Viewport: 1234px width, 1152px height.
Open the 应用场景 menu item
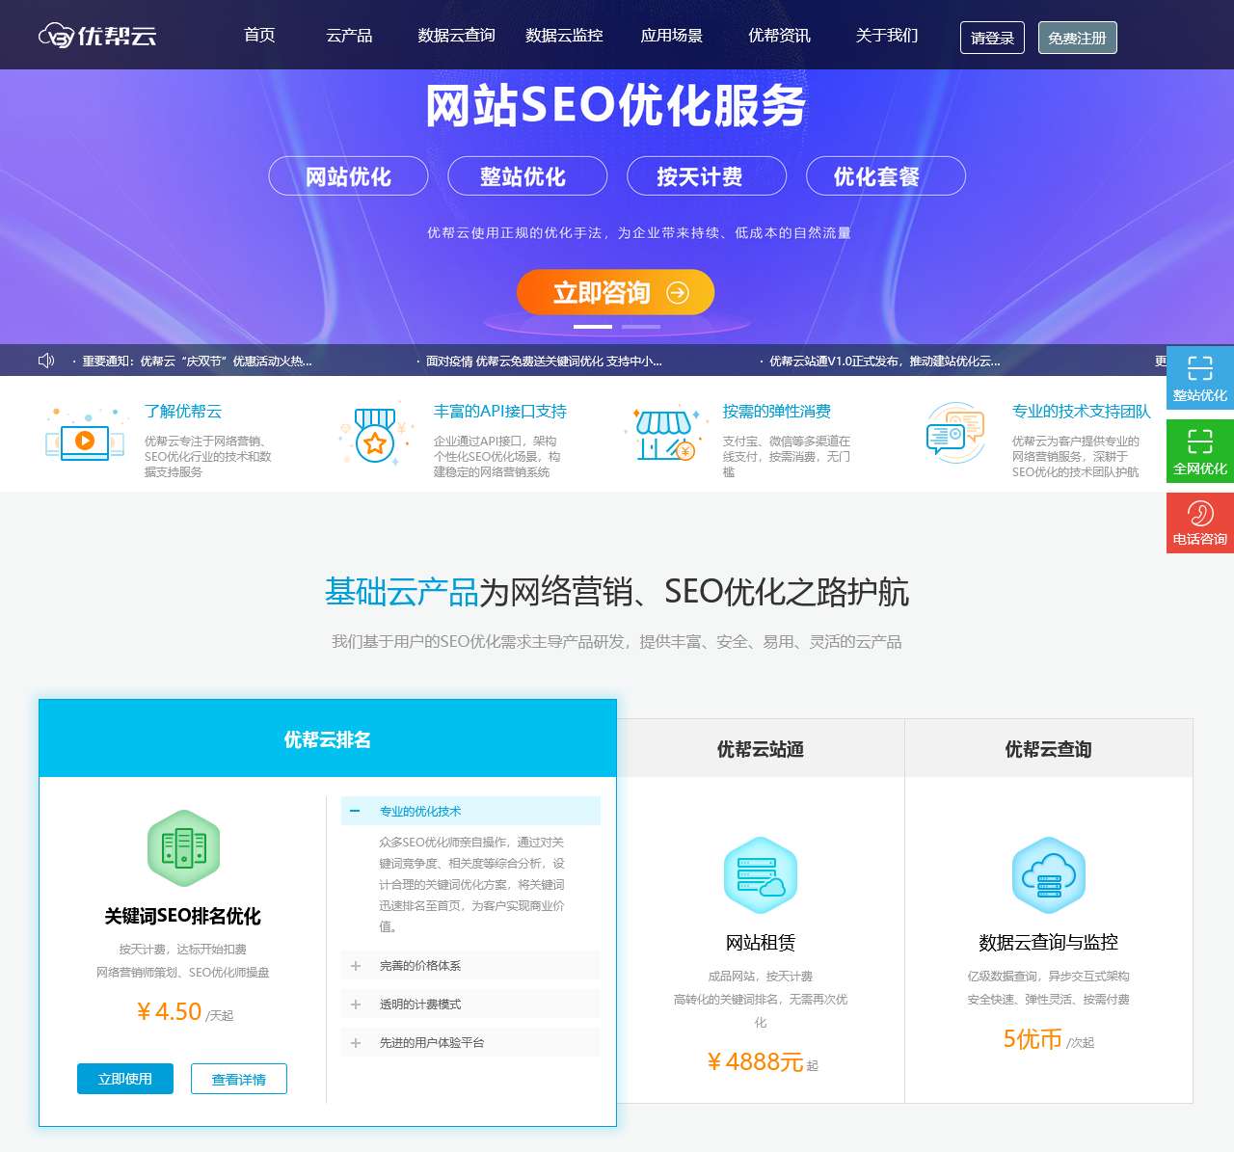click(x=674, y=35)
